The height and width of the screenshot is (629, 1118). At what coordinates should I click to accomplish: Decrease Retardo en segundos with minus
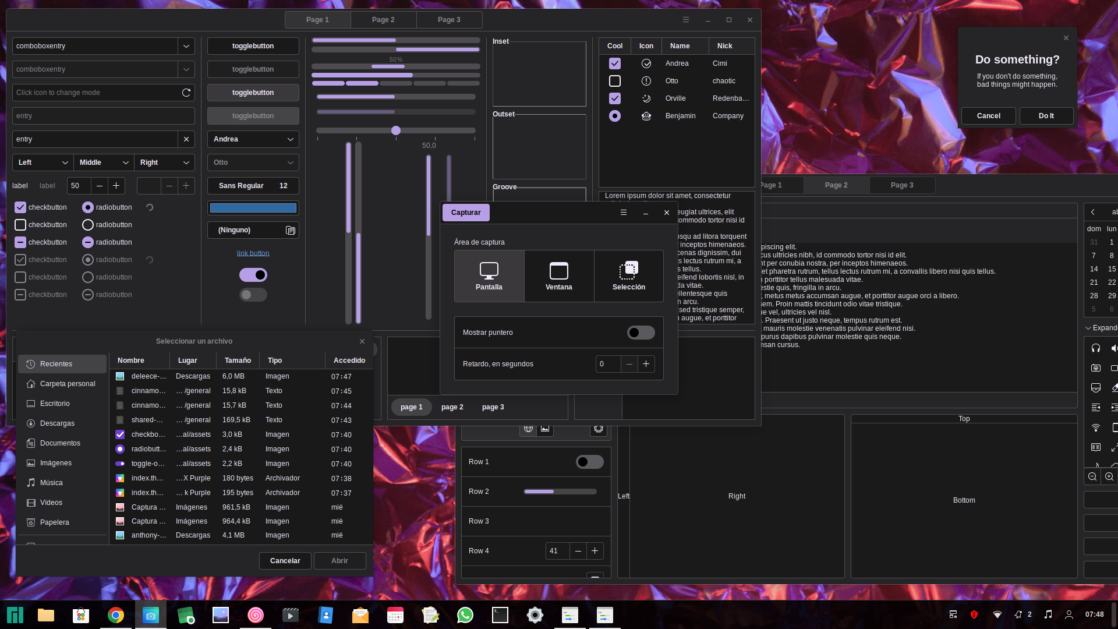629,364
